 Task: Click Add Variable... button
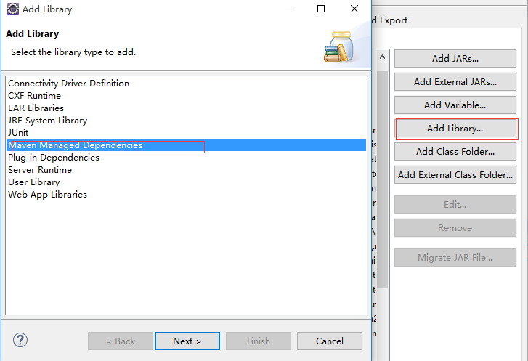pyautogui.click(x=455, y=105)
